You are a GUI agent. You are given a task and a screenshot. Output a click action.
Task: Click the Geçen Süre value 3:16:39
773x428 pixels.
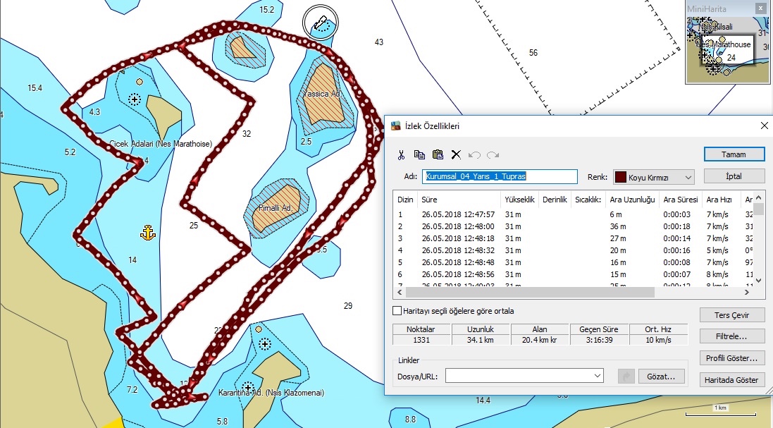tap(600, 340)
